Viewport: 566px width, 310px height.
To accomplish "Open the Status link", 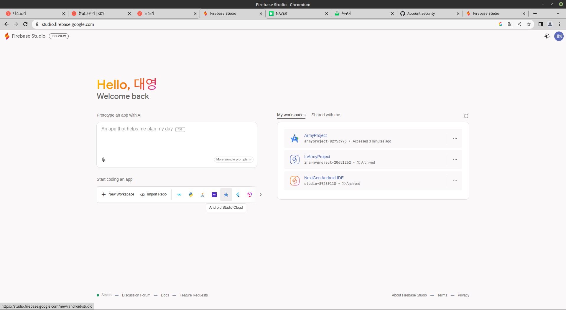I will tap(106, 295).
